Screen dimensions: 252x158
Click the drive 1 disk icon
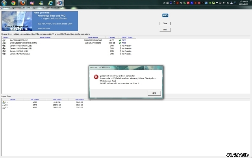tap(4, 40)
